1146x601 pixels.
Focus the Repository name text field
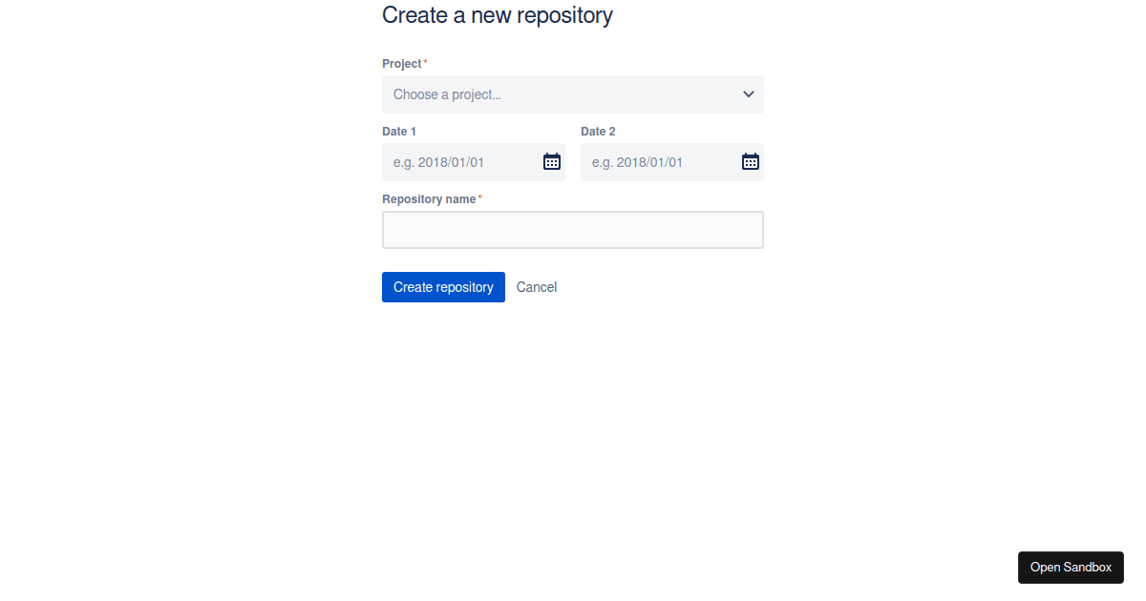(573, 229)
